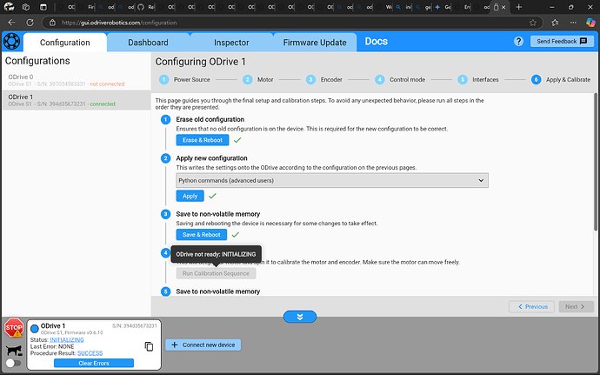Hit the red emergency STOP icon
Viewport: 600px width, 375px height.
coord(14,328)
